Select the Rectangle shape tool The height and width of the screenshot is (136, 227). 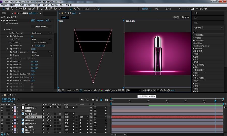30,9
